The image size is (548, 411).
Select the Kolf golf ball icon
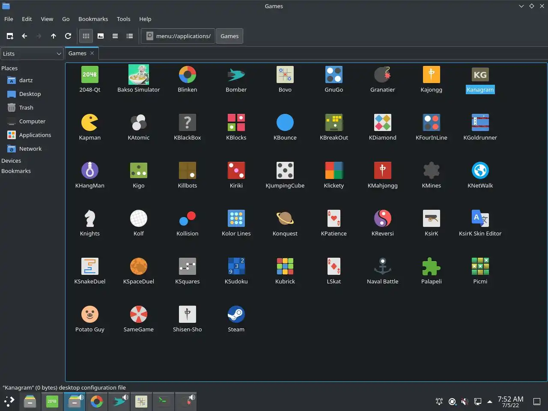(139, 218)
